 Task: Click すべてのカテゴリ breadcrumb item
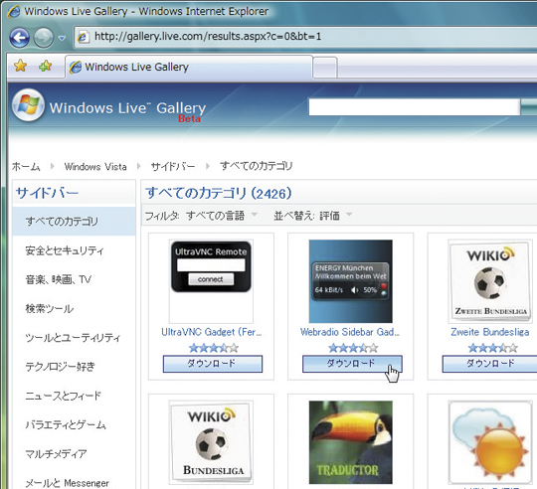257,166
